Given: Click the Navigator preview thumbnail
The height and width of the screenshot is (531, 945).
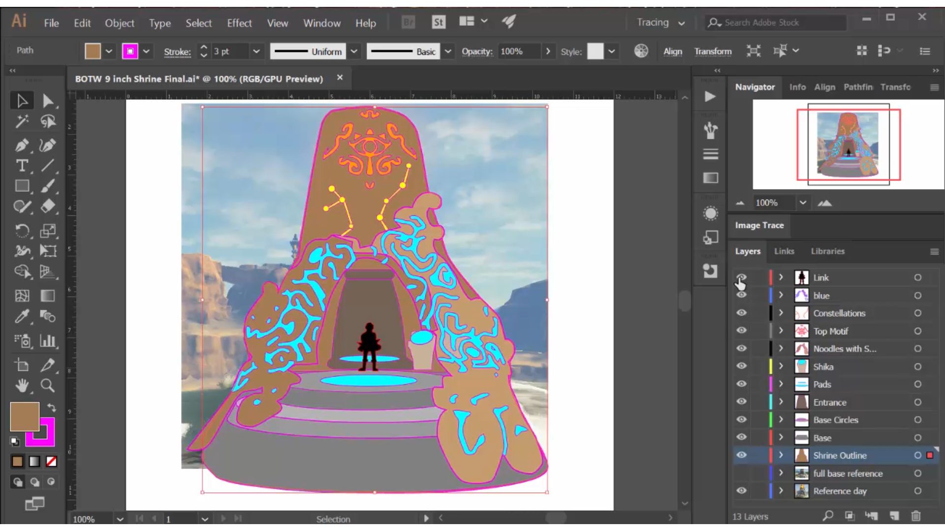Looking at the screenshot, I should [848, 145].
